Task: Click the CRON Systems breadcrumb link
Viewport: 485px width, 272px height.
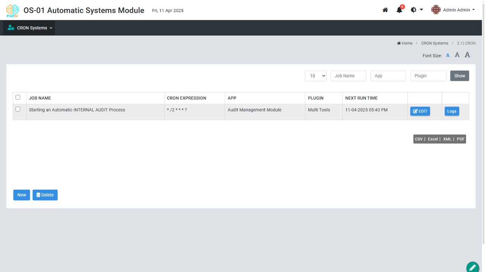Action: click(x=435, y=43)
